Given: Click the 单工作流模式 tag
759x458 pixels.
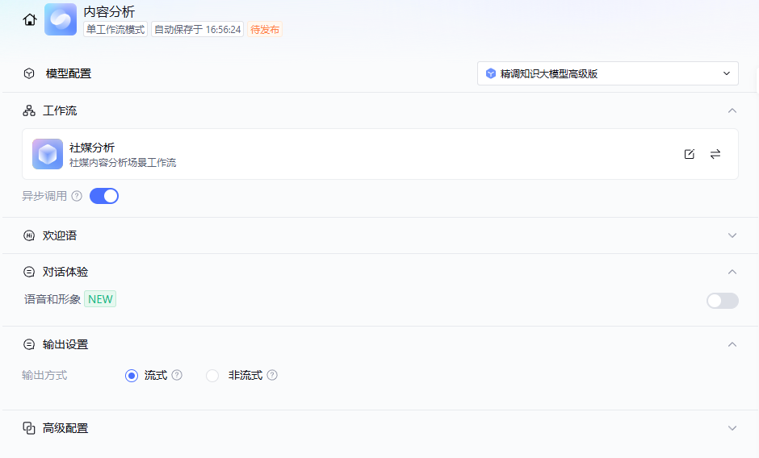Looking at the screenshot, I should tap(115, 30).
